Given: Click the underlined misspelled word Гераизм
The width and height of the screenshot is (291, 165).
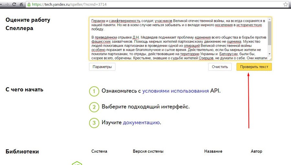Looking at the screenshot, I should click(98, 20).
